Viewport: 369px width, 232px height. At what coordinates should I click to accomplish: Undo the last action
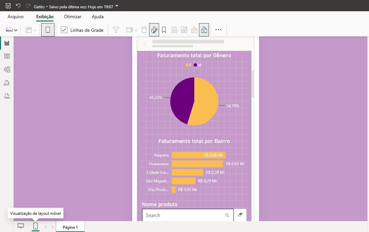point(18,6)
